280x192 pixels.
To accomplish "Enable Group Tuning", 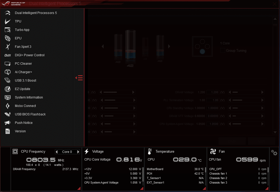I will click(222, 50).
